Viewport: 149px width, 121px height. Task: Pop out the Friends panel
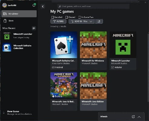click(x=133, y=117)
